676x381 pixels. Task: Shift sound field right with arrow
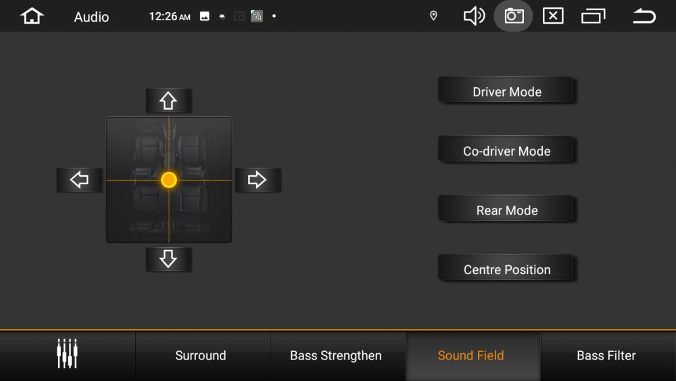[x=257, y=179]
